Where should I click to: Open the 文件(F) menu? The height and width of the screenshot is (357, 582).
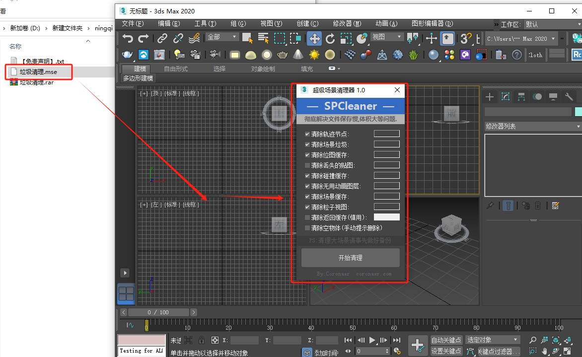click(133, 24)
